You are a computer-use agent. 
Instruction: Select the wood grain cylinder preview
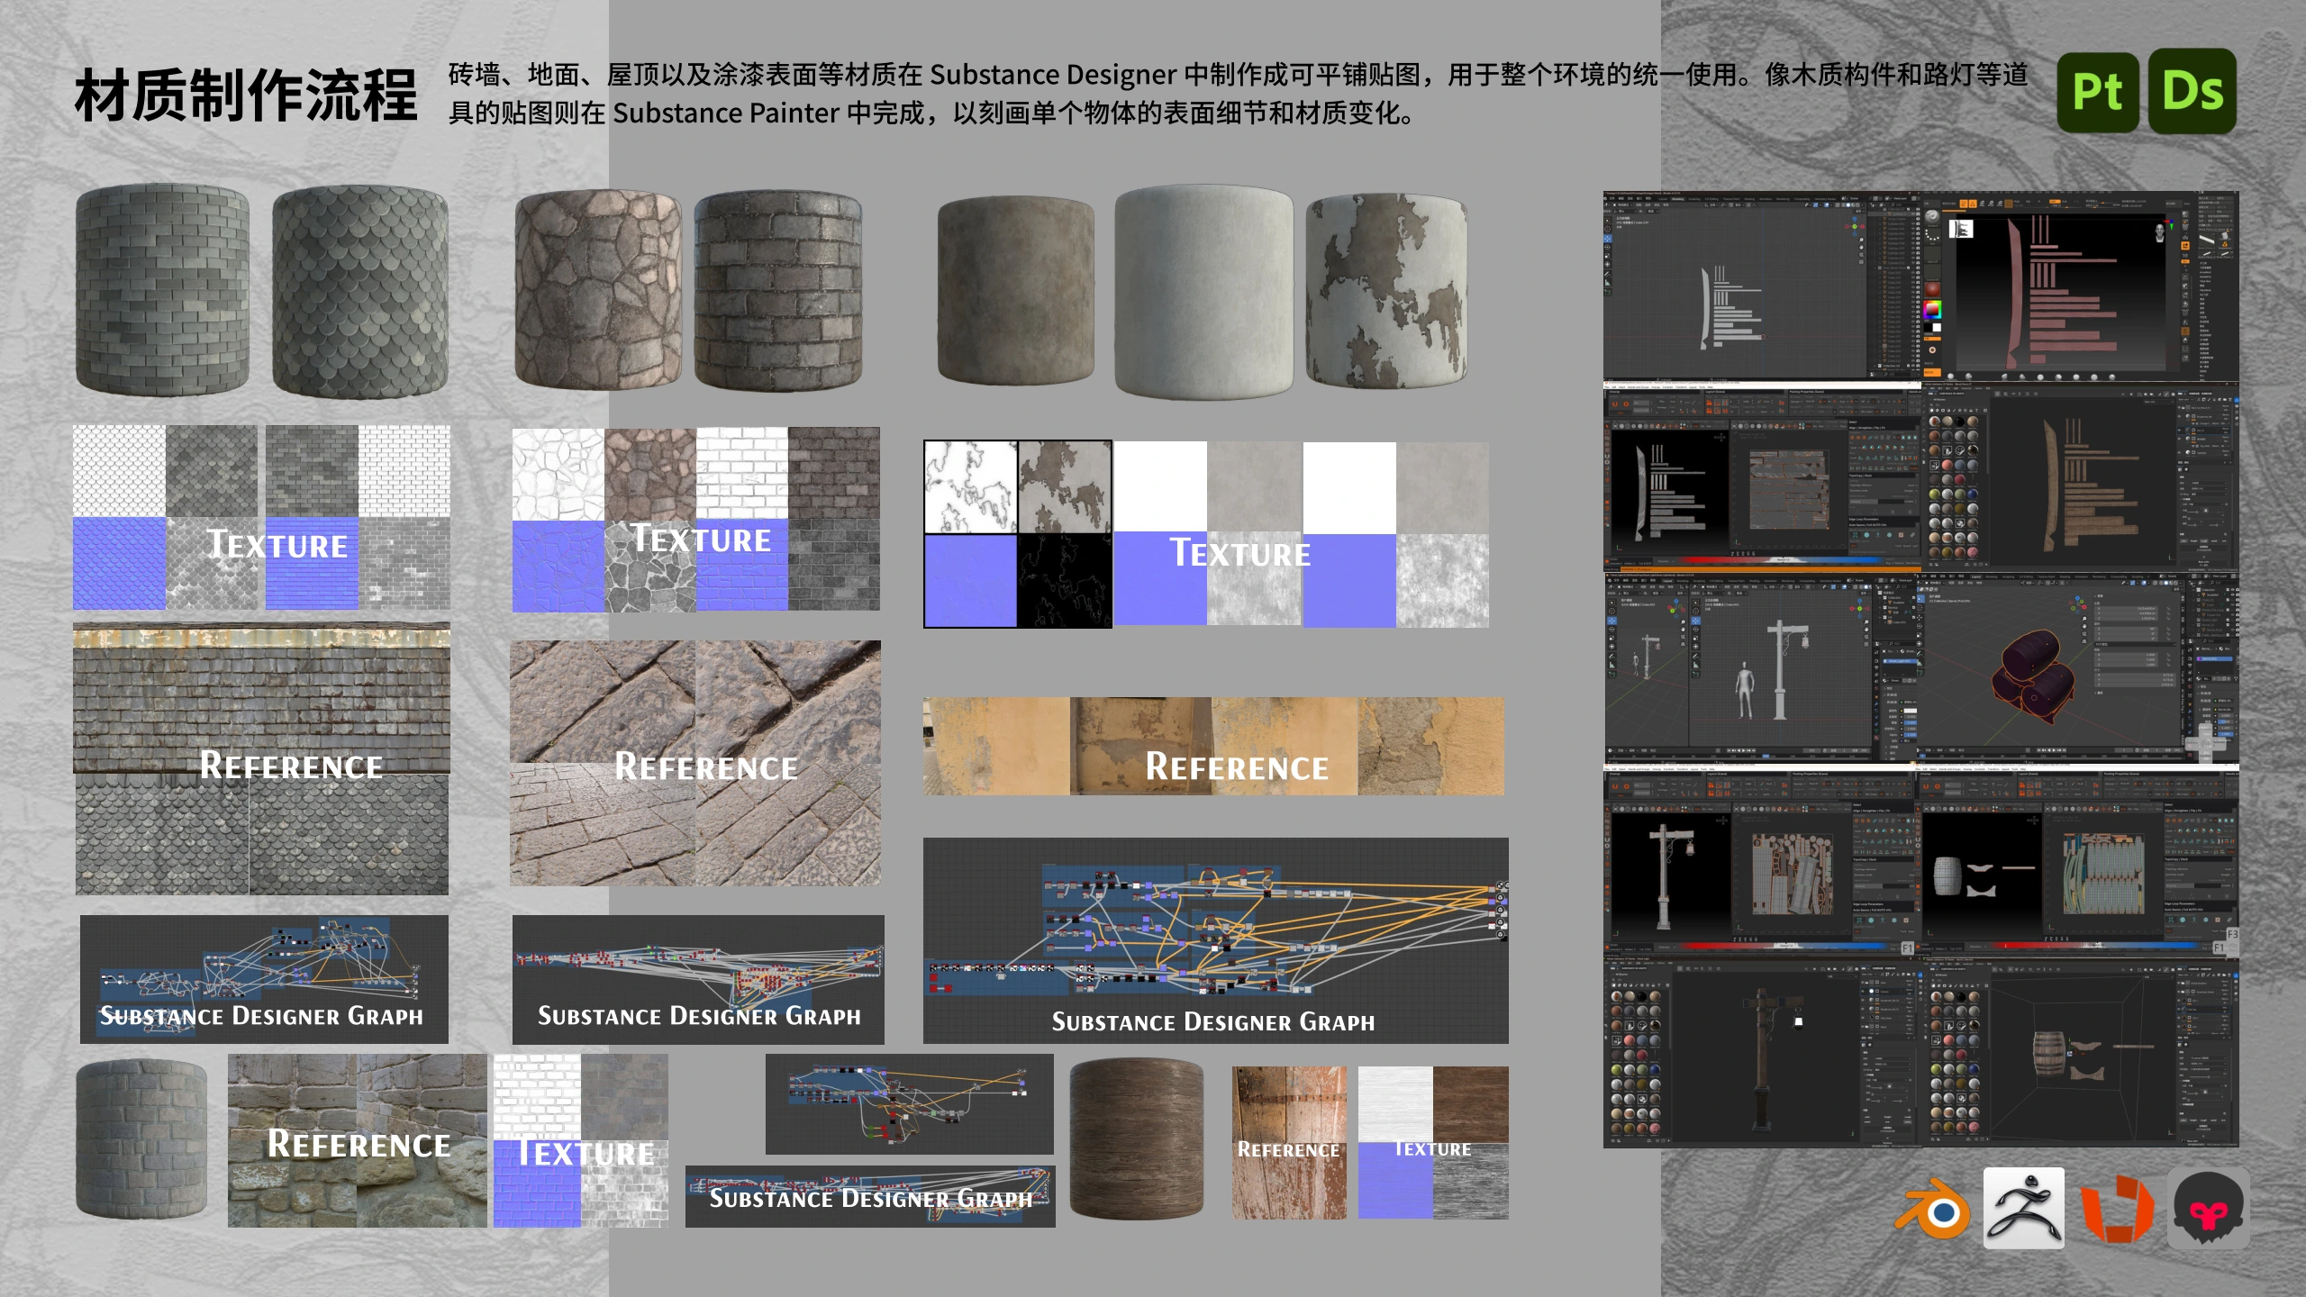pos(1137,1139)
